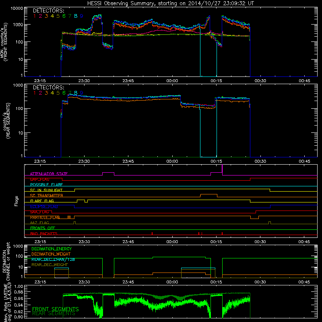Viewport: 322px width, 322px height.
Task: Click the SC_IN_SUNLIGHT flag label
Action: pos(46,190)
